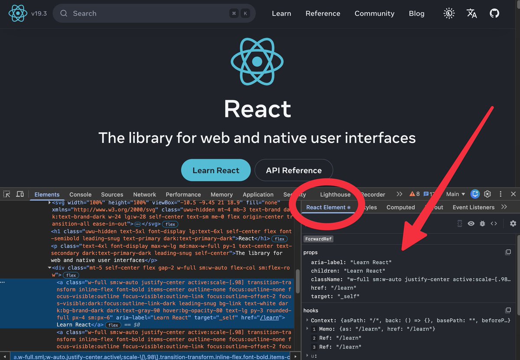Open the Main context dropdown

tap(455, 194)
